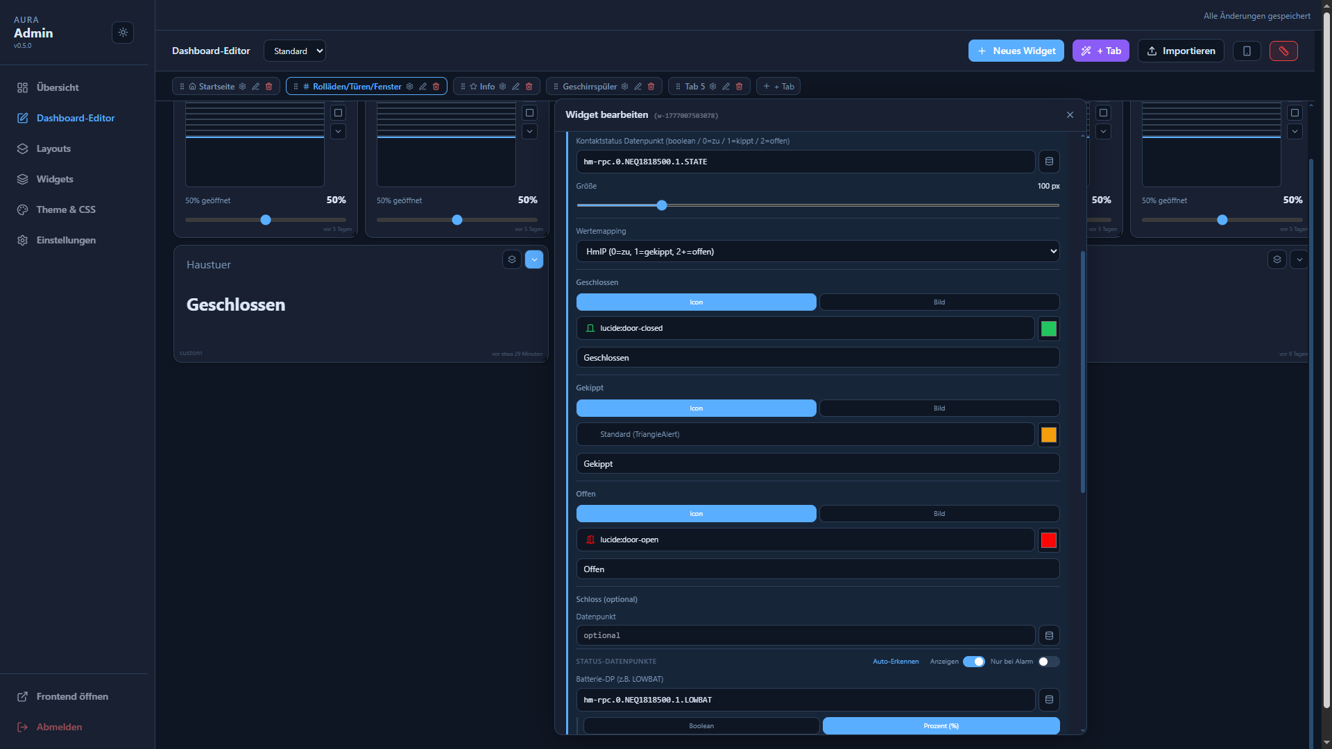Click the edit pencil on Info tab
Viewport: 1332px width, 749px height.
(x=515, y=86)
